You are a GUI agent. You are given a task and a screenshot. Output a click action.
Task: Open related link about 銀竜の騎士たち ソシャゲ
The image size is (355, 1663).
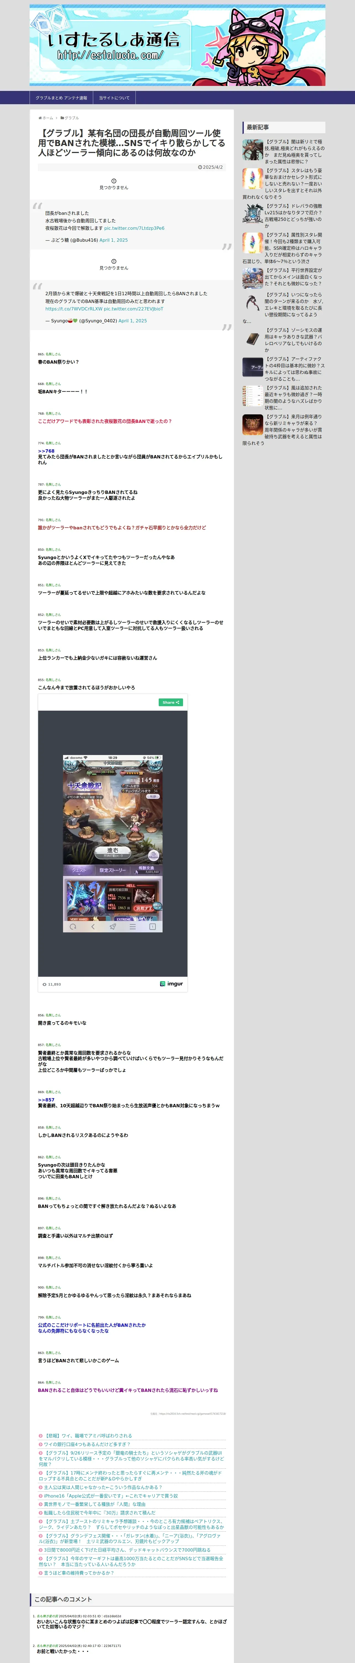point(131,1458)
